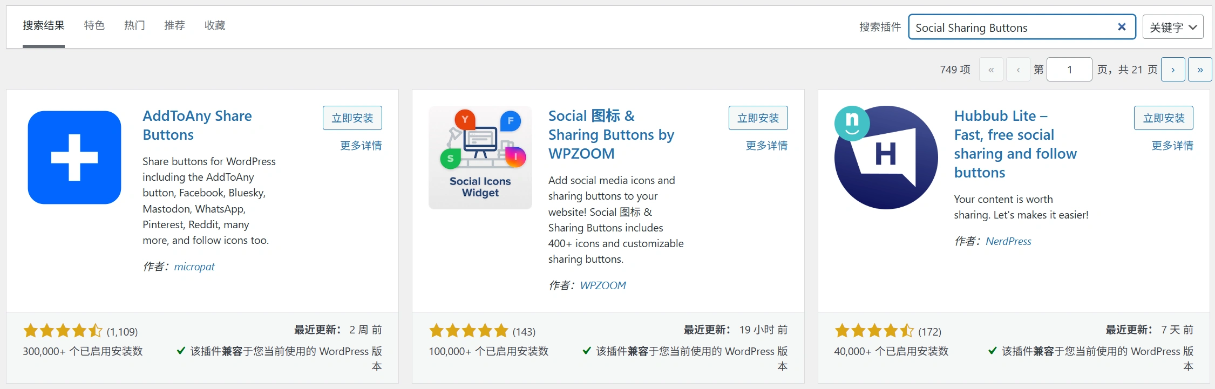This screenshot has height=389, width=1215.
Task: Clear the plugin search field with X
Action: [1121, 27]
